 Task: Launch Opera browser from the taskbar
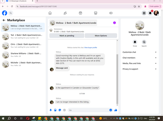(x=28, y=118)
